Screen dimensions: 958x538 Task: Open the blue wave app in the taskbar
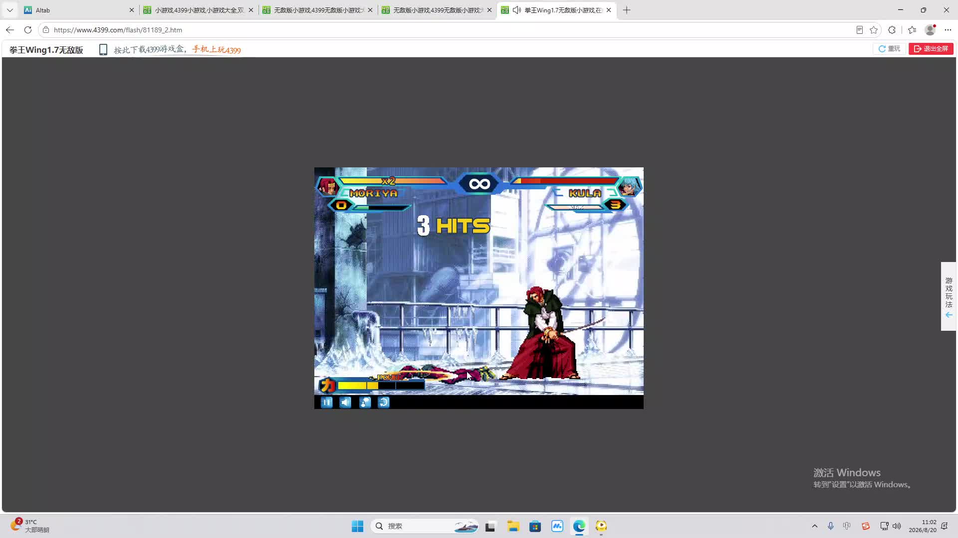[x=557, y=526]
